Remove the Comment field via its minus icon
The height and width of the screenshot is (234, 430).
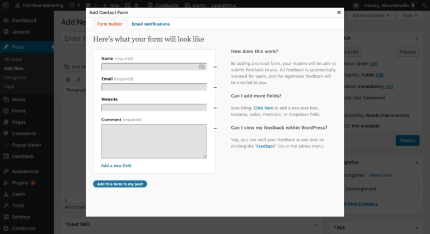click(215, 128)
